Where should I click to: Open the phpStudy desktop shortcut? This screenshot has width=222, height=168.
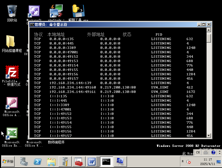tap(56, 11)
